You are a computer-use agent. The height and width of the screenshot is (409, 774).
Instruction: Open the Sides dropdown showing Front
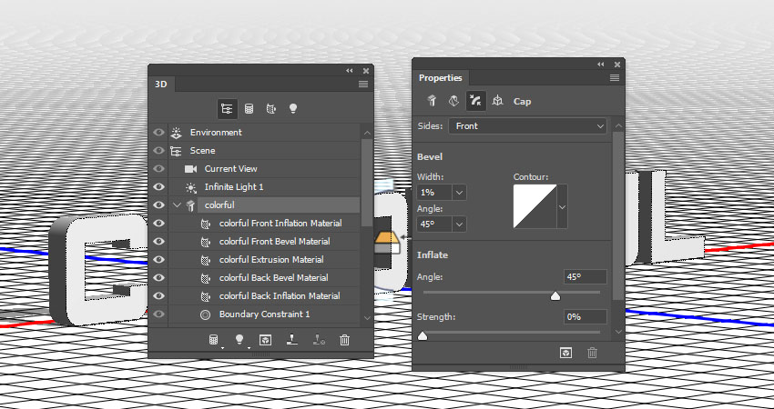[526, 126]
